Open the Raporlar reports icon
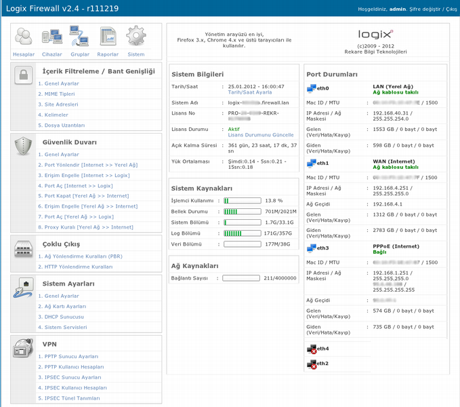The image size is (460, 407). (x=108, y=37)
